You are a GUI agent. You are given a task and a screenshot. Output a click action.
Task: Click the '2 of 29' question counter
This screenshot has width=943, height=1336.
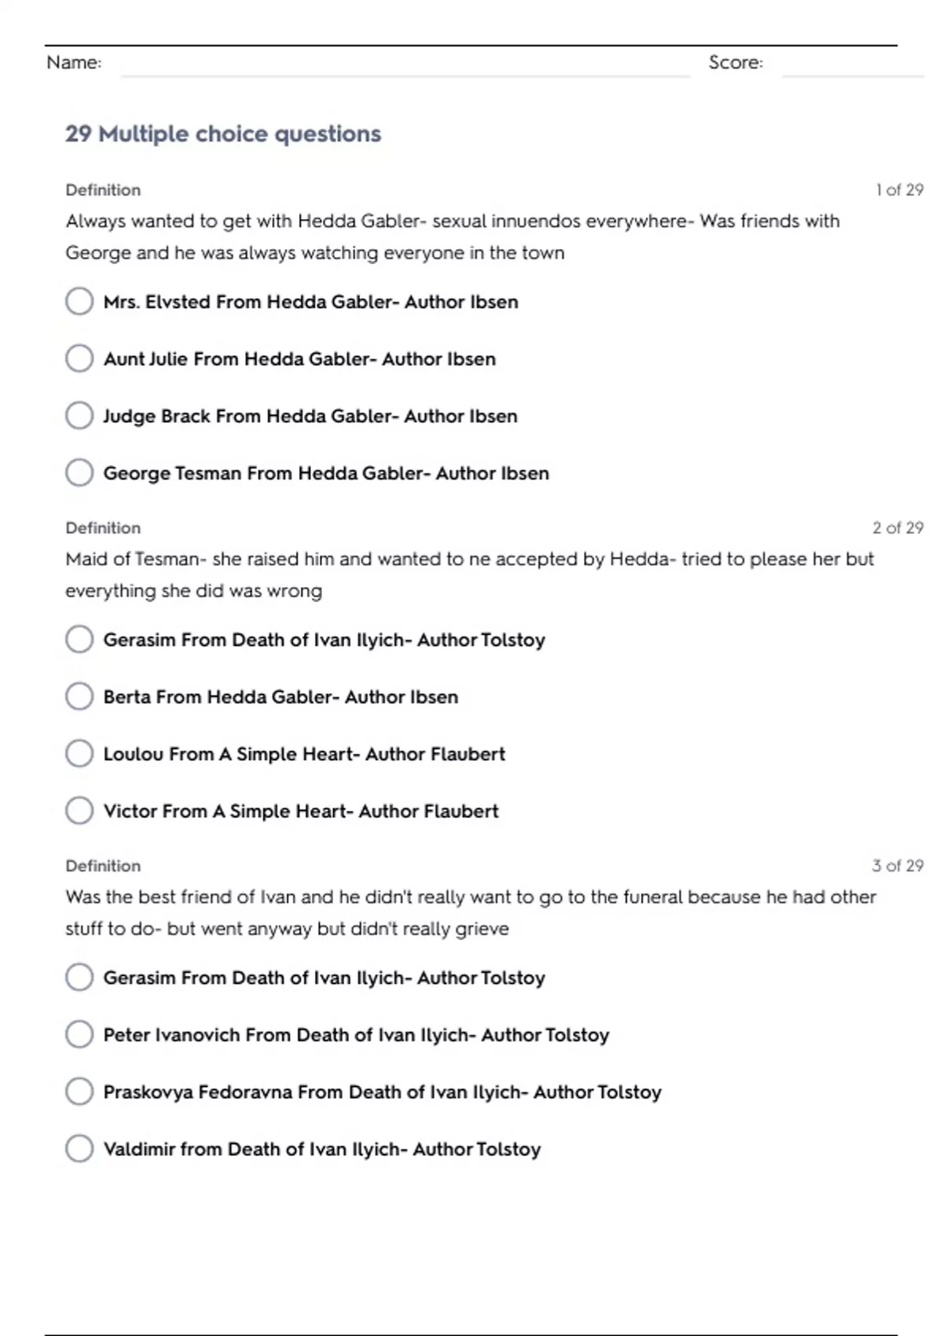coord(897,528)
